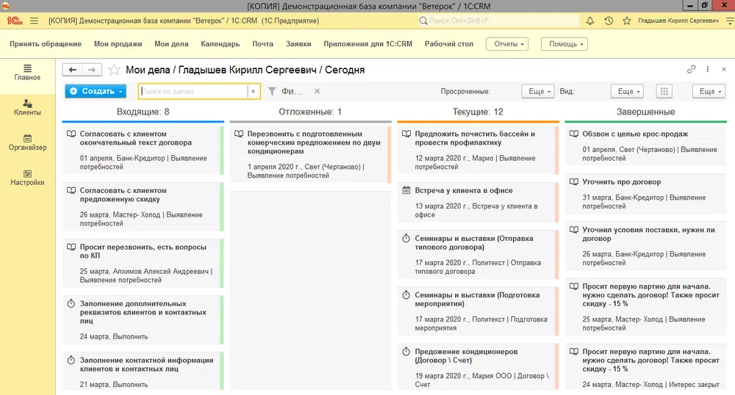
Task: Click text 24 марта, Мастер- Холод | Интерес закрыт
Action: (x=650, y=384)
